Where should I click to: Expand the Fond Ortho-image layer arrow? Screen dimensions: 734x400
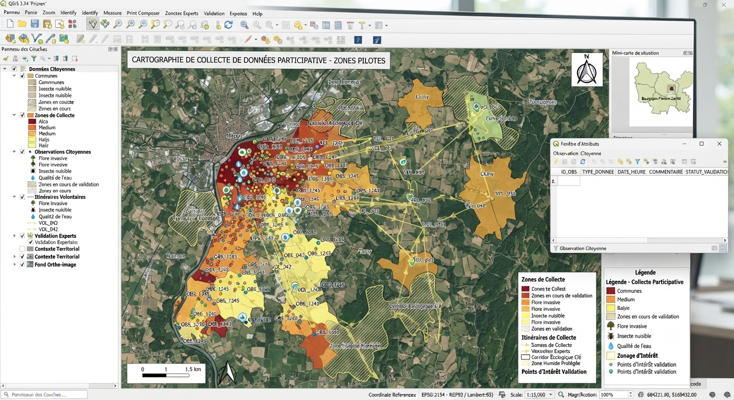point(15,265)
